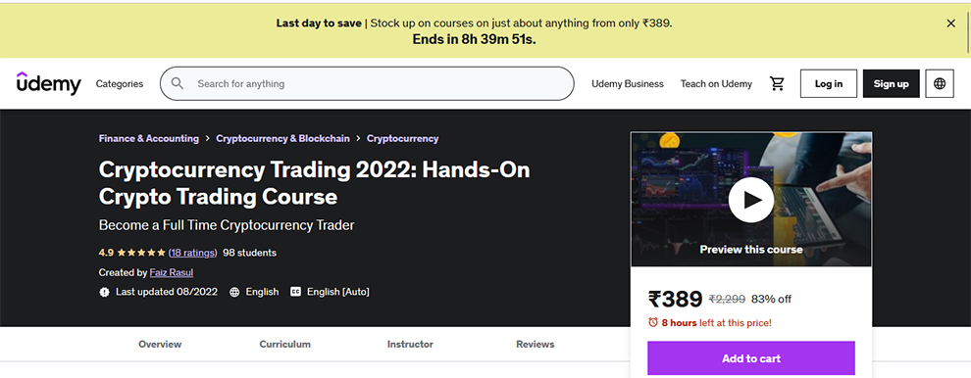Image resolution: width=971 pixels, height=378 pixels.
Task: Play the course preview video
Action: pos(750,200)
